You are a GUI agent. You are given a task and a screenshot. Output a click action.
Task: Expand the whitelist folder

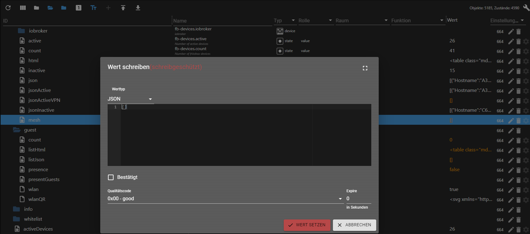pos(17,219)
